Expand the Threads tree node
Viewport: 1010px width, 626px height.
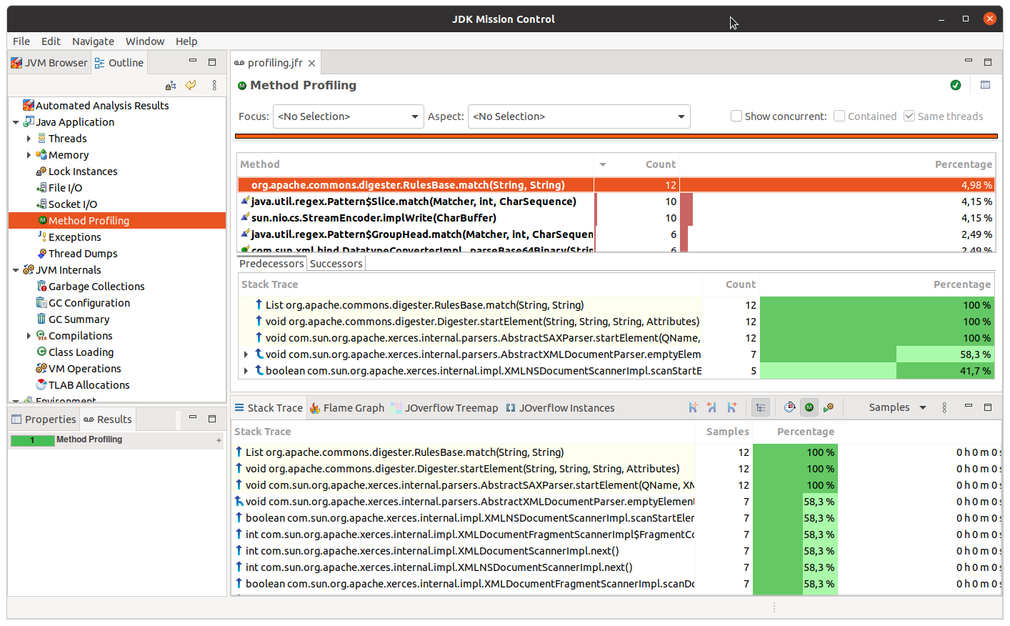click(x=29, y=139)
